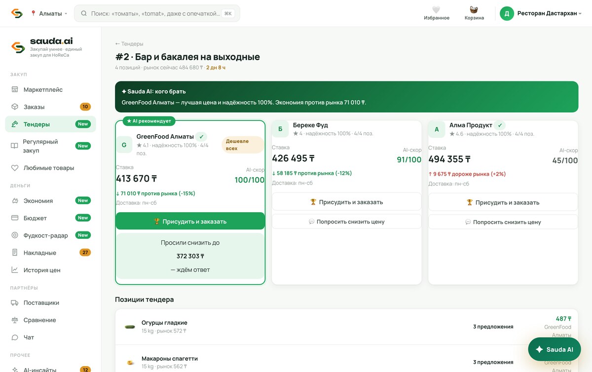Ask Алма Продукт to lower price
Image resolution: width=592 pixels, height=372 pixels.
[x=503, y=222]
